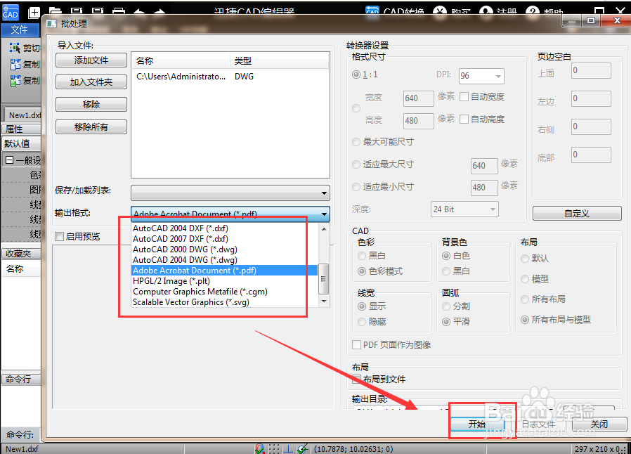The width and height of the screenshot is (631, 454).
Task: Click the EMF 复制 copy icon
Action: 15,64
